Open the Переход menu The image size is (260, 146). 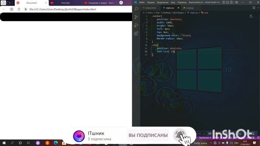pos(182,2)
